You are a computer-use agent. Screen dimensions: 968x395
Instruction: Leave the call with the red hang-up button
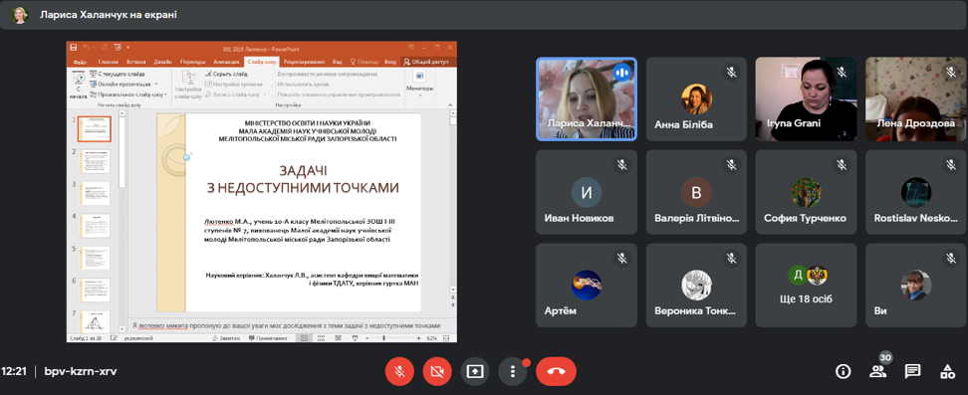tap(557, 371)
